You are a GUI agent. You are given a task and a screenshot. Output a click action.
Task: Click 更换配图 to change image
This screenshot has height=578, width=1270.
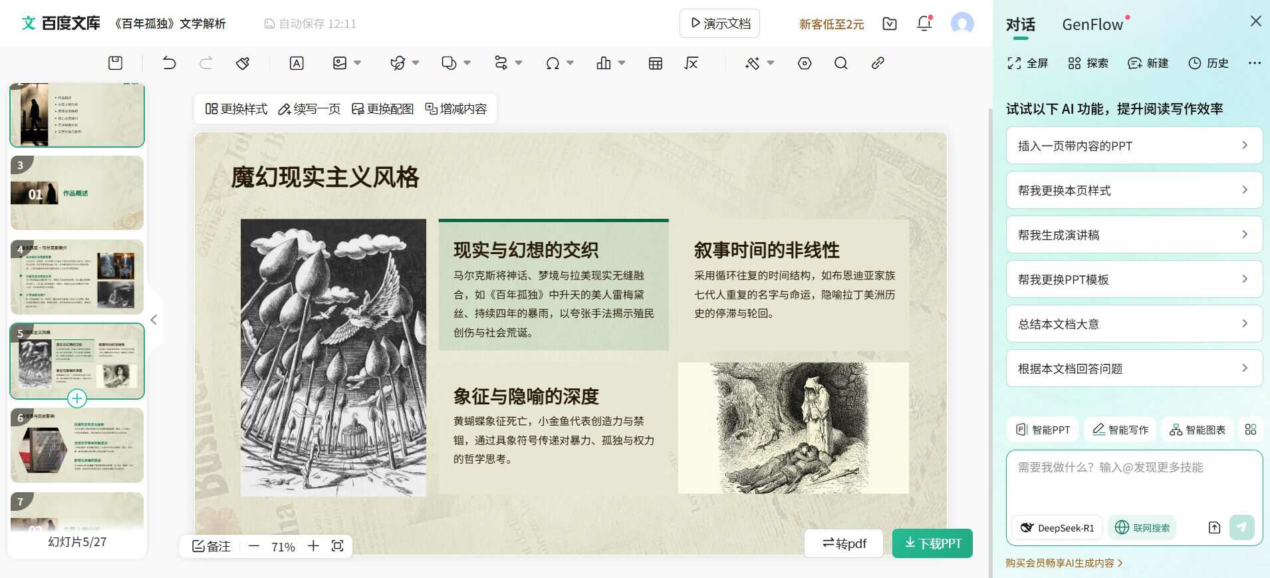click(x=382, y=108)
